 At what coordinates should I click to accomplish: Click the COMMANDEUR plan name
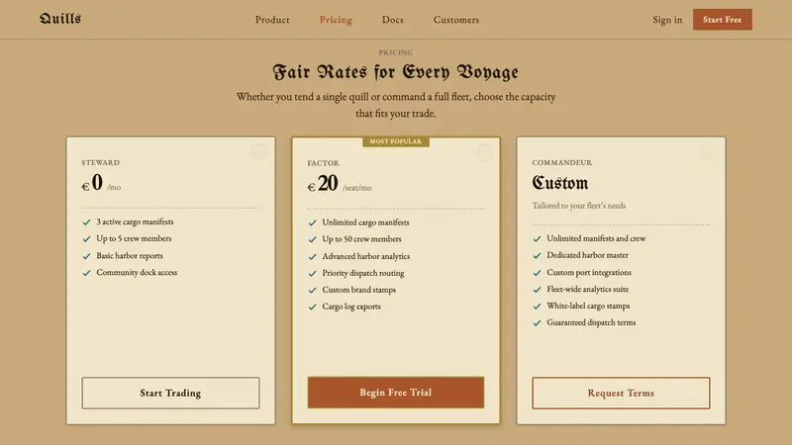(561, 162)
